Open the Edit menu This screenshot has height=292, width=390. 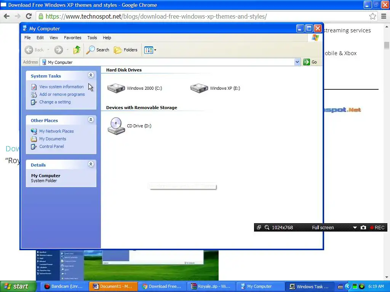40,38
